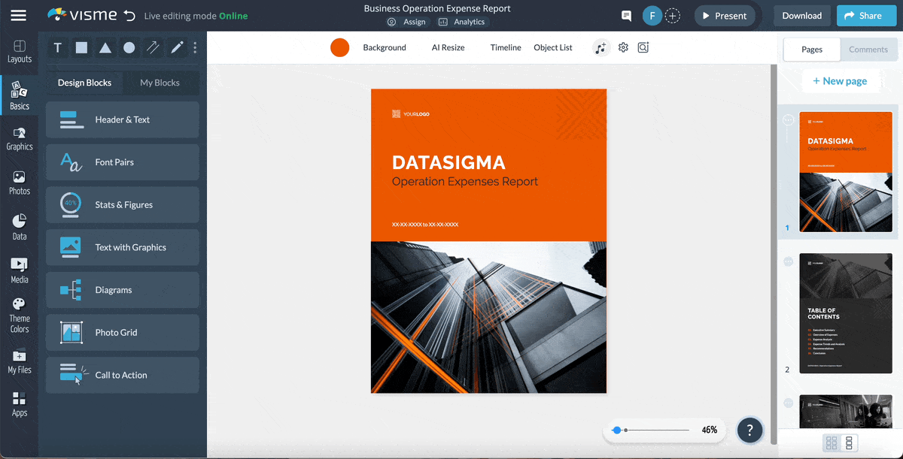This screenshot has height=459, width=903.
Task: Switch to the My Blocks tab
Action: (x=160, y=83)
